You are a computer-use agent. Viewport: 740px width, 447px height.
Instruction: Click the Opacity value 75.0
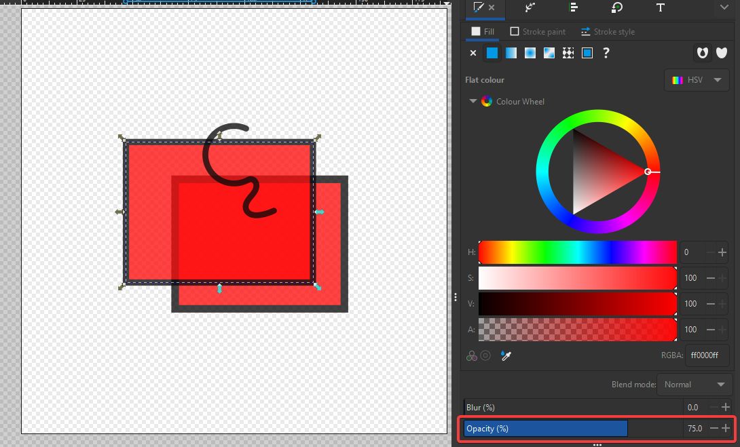coord(695,429)
